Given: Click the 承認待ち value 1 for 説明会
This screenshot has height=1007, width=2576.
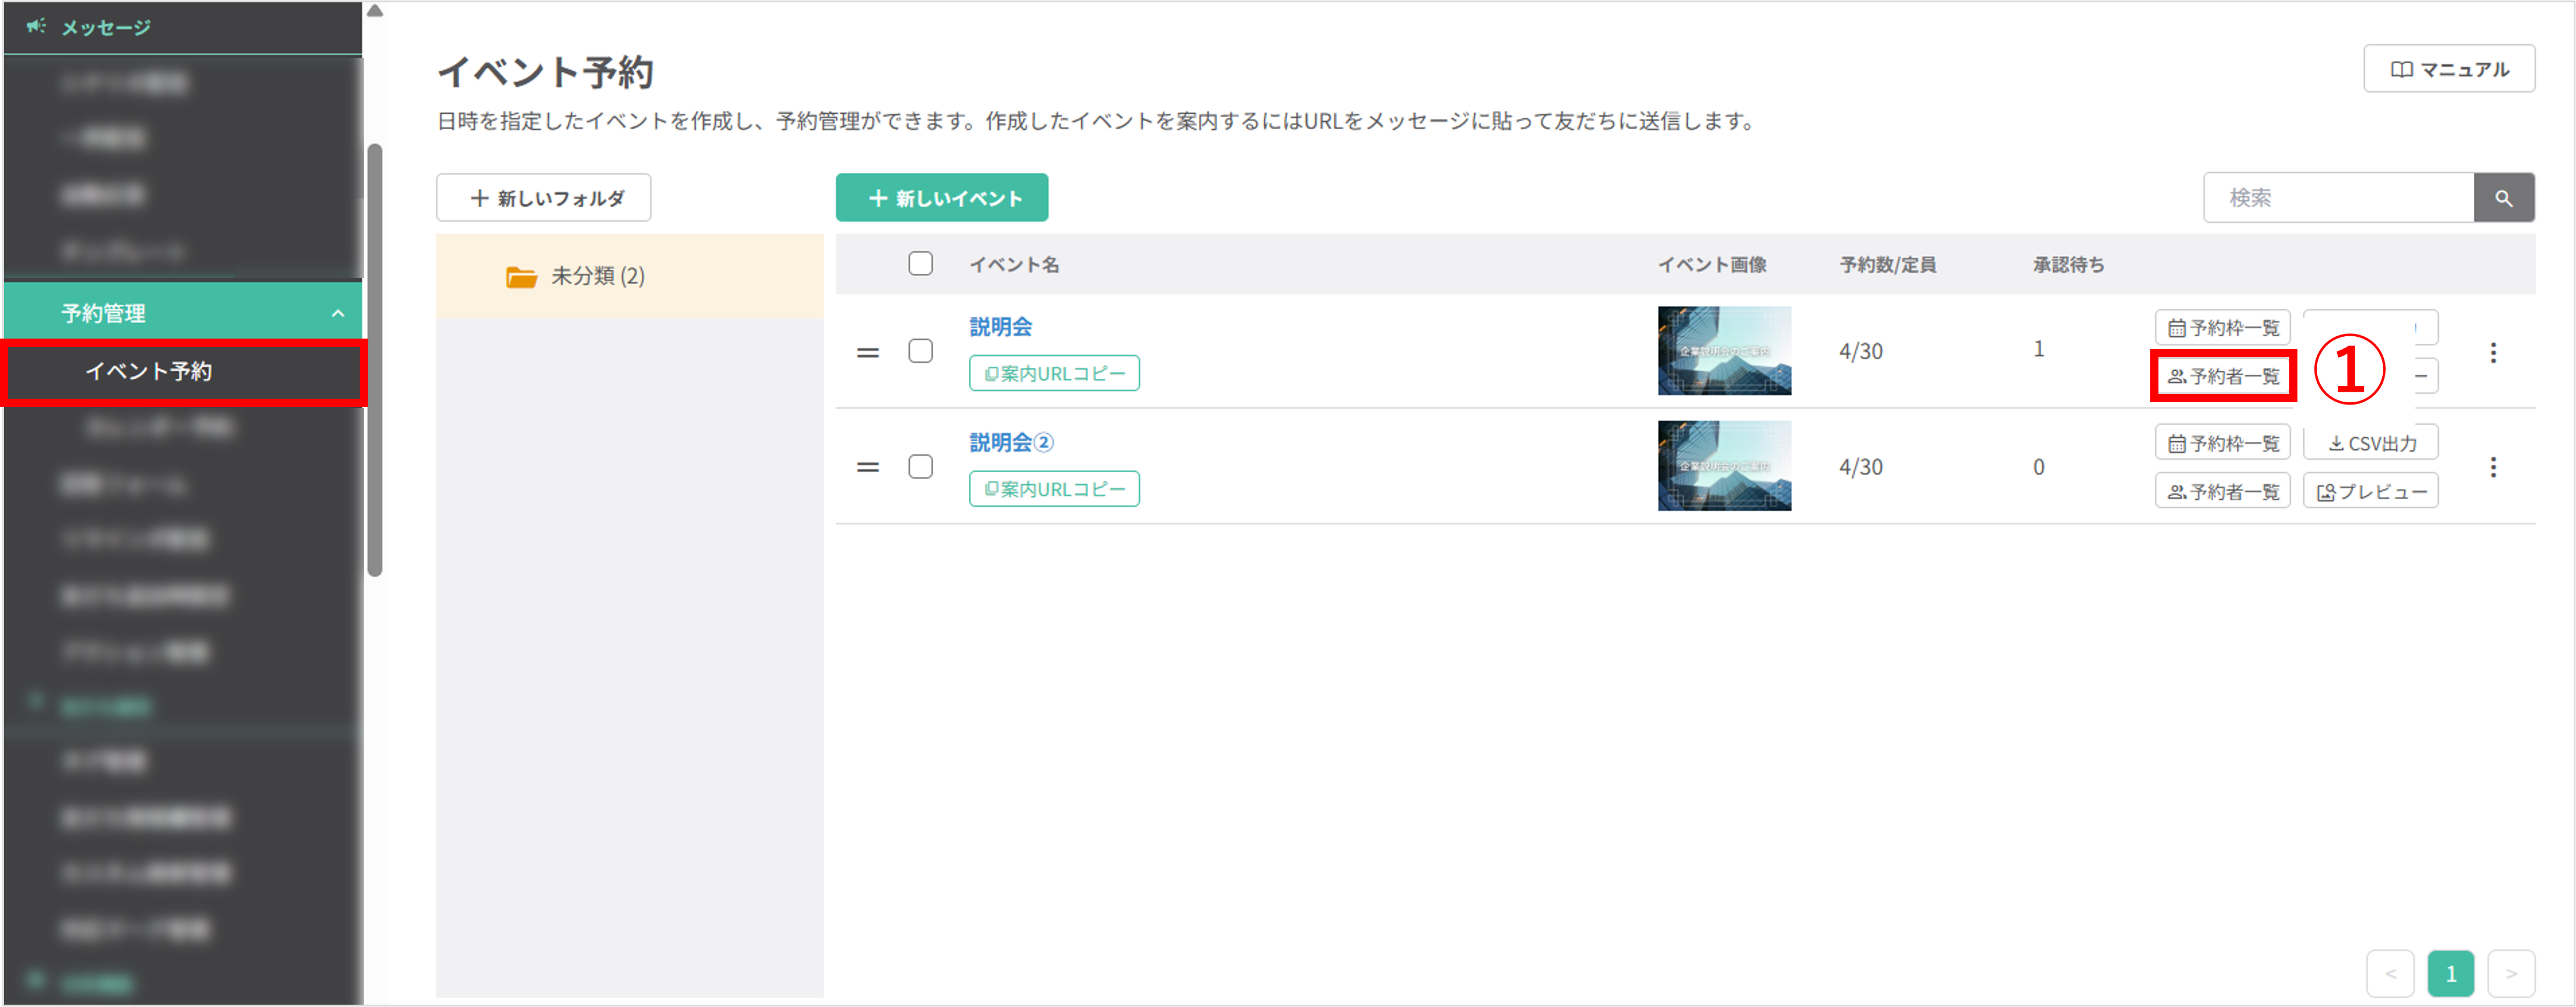Looking at the screenshot, I should [x=2038, y=349].
